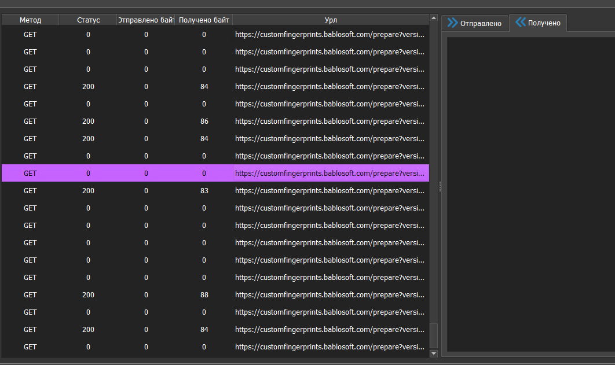This screenshot has height=365, width=615.
Task: Sort by the Отправлено байт column header
Action: 146,19
